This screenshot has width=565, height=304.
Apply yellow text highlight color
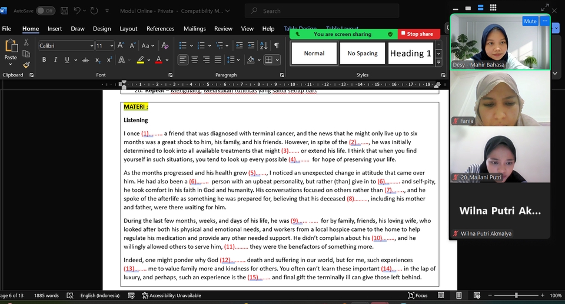[141, 60]
